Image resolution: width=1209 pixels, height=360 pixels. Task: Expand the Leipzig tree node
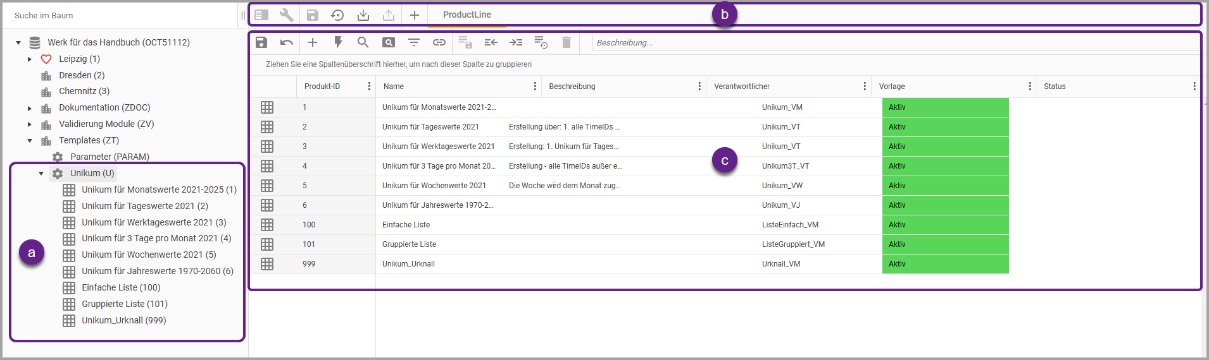point(30,59)
